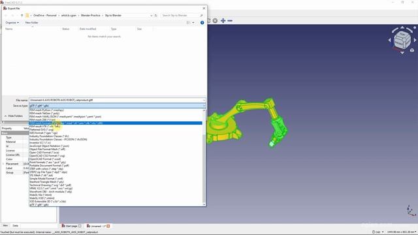Viewport: 418px width, 235px height.
Task: Pick Industry Foundation Classes (*.ifc)
Action: [49, 136]
